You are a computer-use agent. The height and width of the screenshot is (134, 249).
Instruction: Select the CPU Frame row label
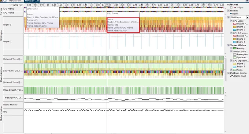point(13,13)
